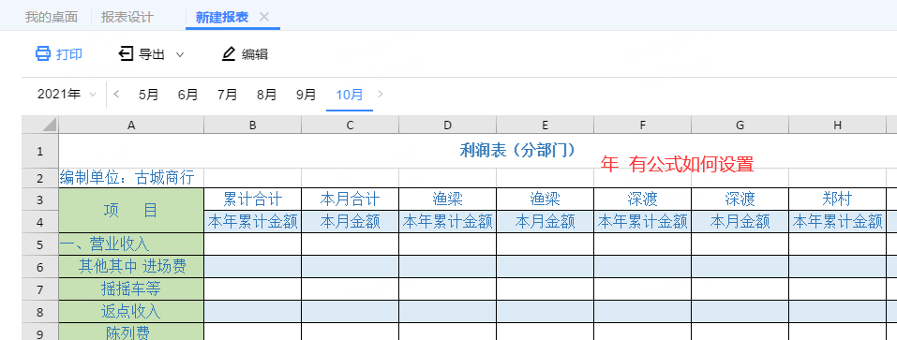Open the 2021年 year dropdown
This screenshot has width=897, height=340.
(x=67, y=95)
